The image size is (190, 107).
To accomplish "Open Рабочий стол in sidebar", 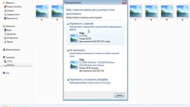I will 12,18.
